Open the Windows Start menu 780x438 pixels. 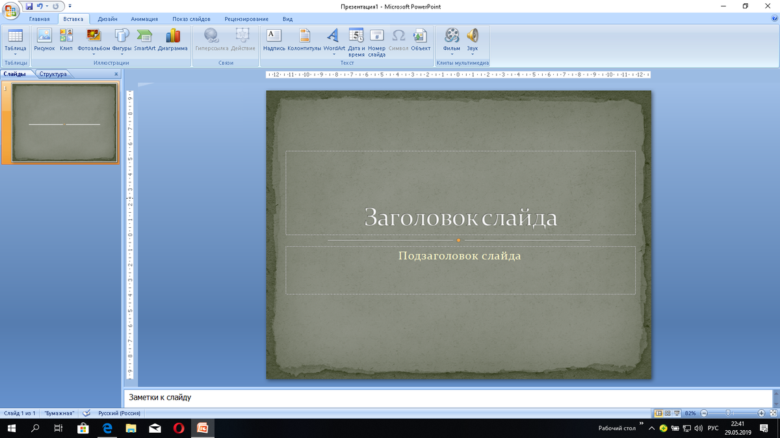point(12,428)
